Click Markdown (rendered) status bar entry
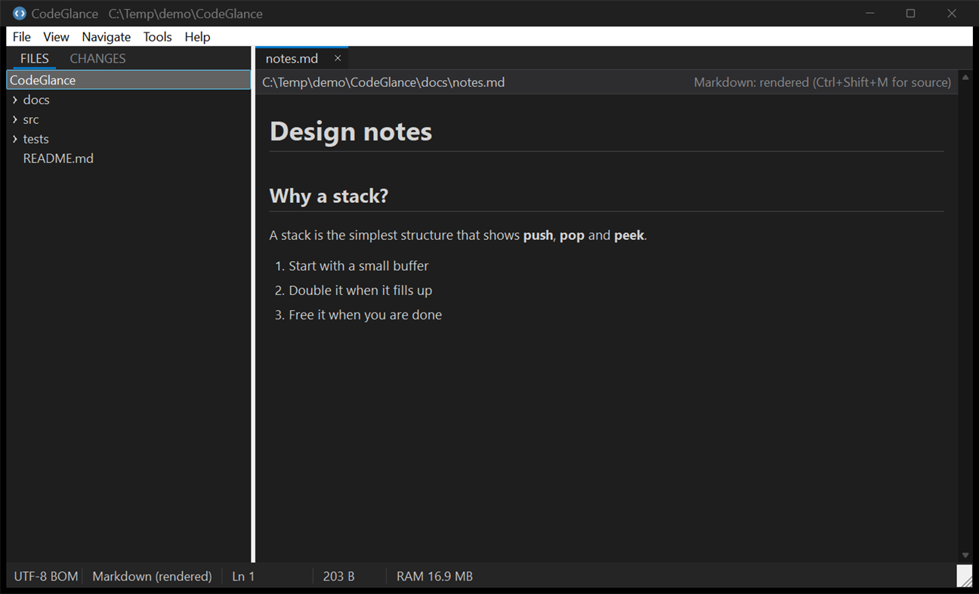Screen dimensions: 979x594 (x=152, y=577)
